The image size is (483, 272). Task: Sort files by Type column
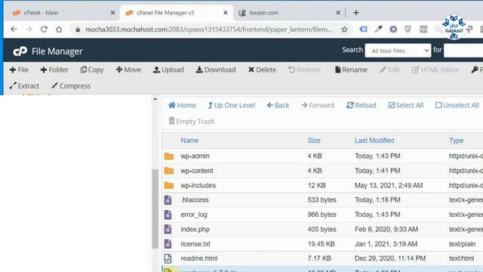pos(456,141)
